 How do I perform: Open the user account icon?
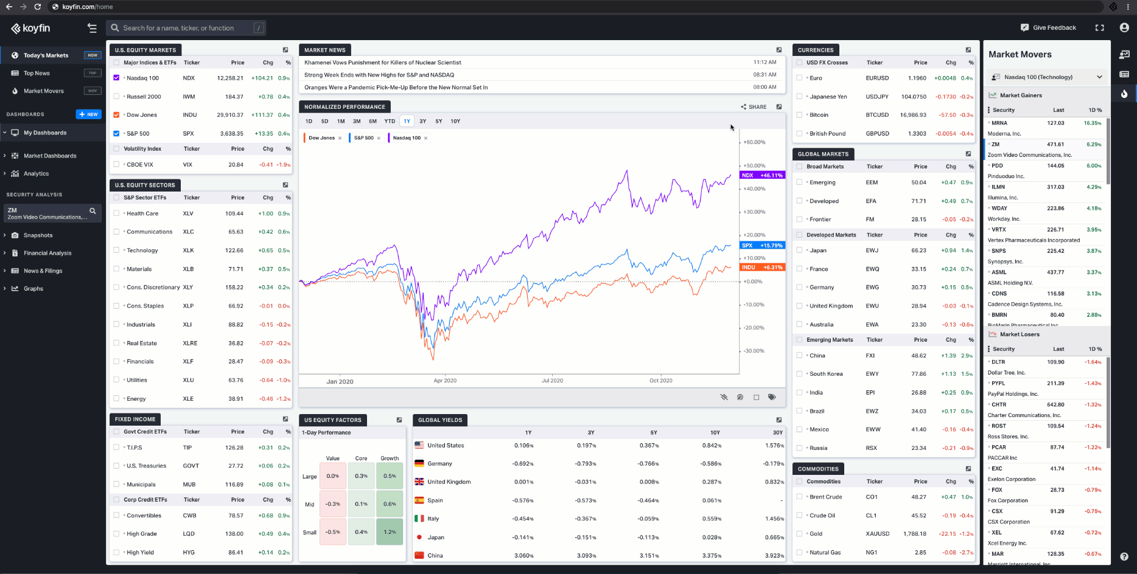pos(1124,27)
